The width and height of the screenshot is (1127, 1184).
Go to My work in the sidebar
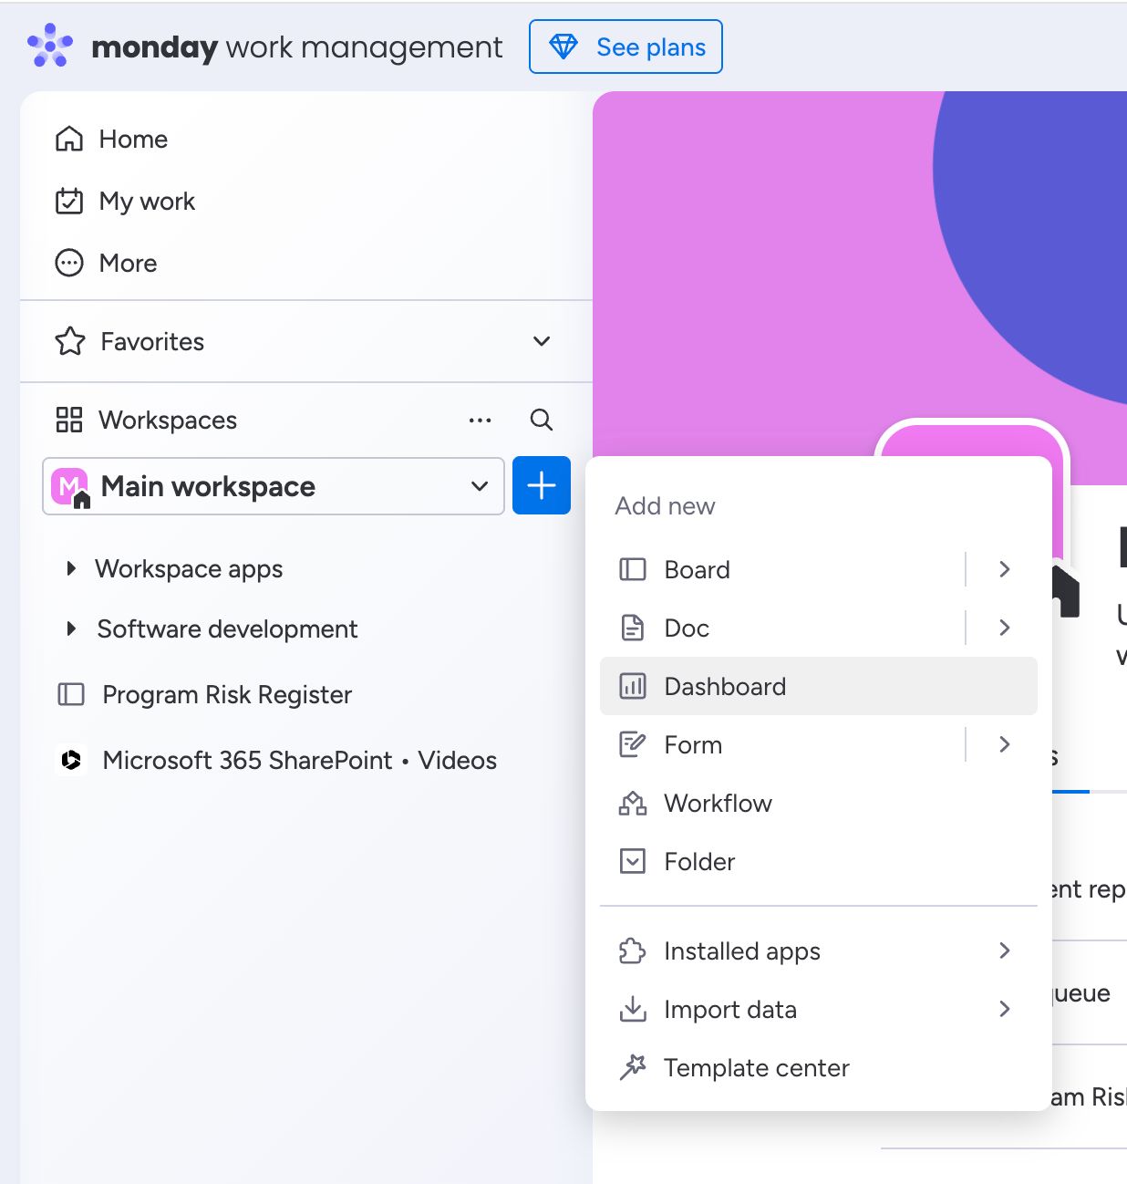(x=147, y=202)
